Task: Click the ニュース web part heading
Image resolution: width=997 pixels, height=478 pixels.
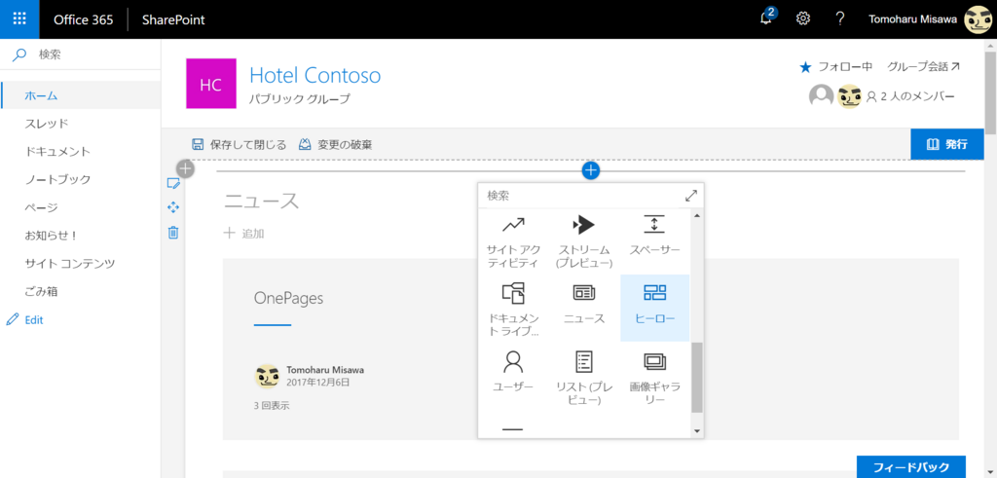Action: (x=261, y=201)
